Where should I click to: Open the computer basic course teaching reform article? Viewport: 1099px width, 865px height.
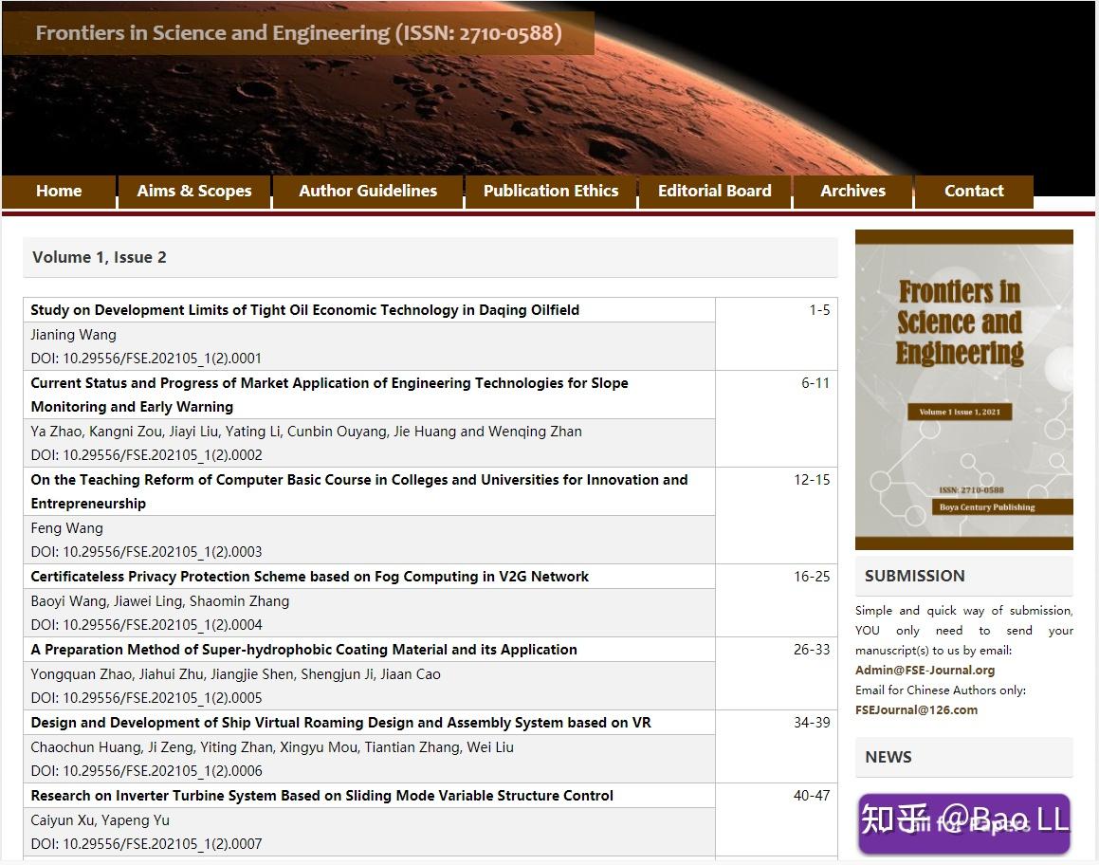pos(358,480)
